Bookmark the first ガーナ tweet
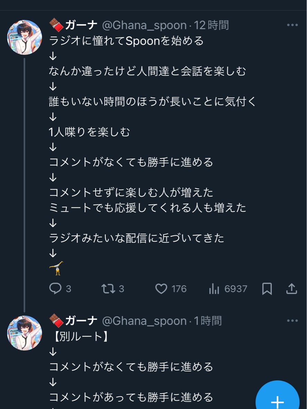307x409 pixels. click(x=267, y=288)
